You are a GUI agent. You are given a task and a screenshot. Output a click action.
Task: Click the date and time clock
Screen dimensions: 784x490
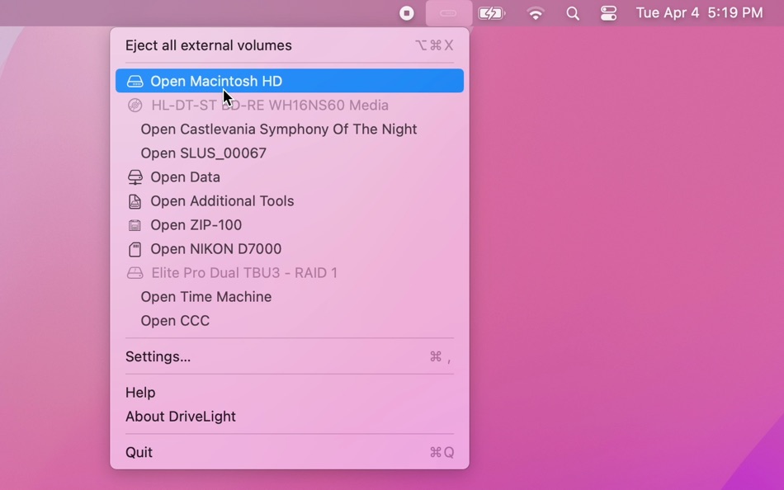coord(699,12)
